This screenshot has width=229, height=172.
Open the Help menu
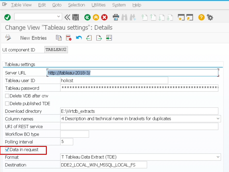(x=137, y=5)
